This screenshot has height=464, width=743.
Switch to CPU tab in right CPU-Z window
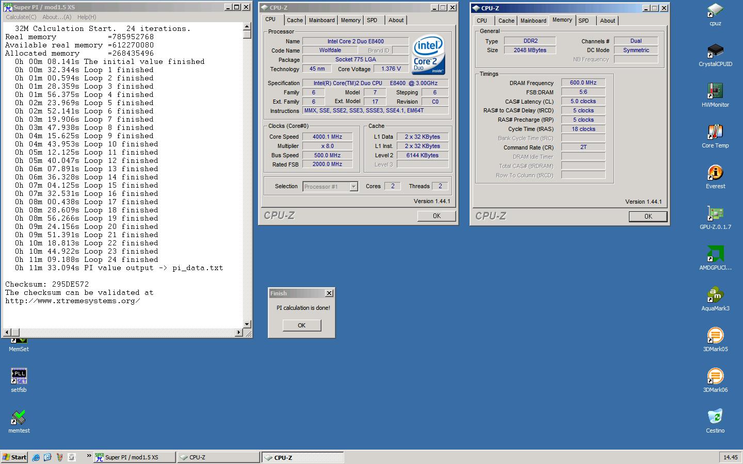[482, 21]
